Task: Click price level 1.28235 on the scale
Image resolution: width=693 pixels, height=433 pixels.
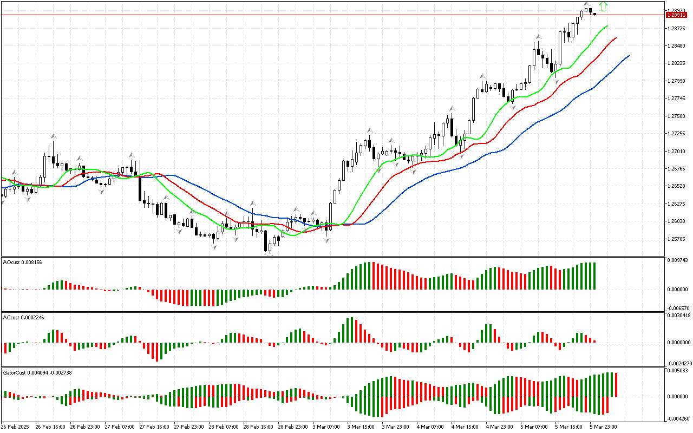Action: [677, 63]
